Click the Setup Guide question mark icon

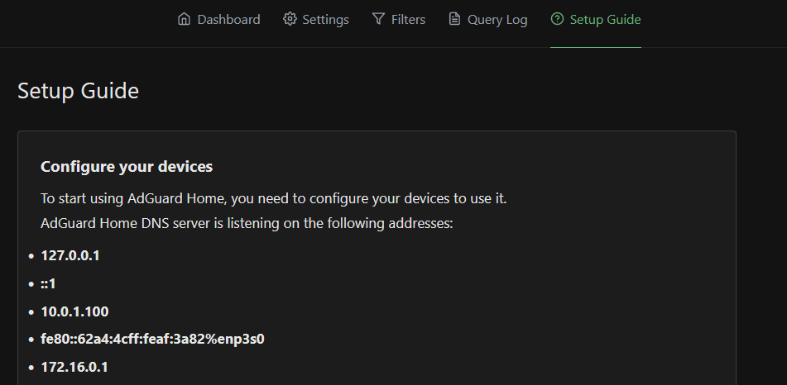pyautogui.click(x=557, y=19)
